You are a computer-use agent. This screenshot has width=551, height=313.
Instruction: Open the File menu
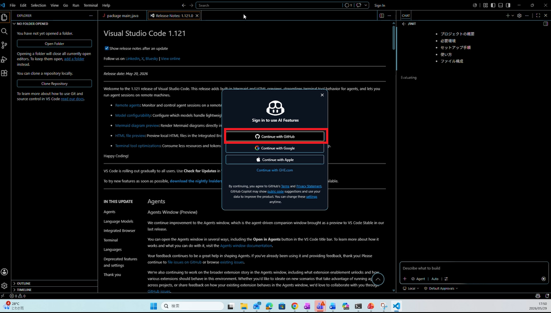[12, 5]
